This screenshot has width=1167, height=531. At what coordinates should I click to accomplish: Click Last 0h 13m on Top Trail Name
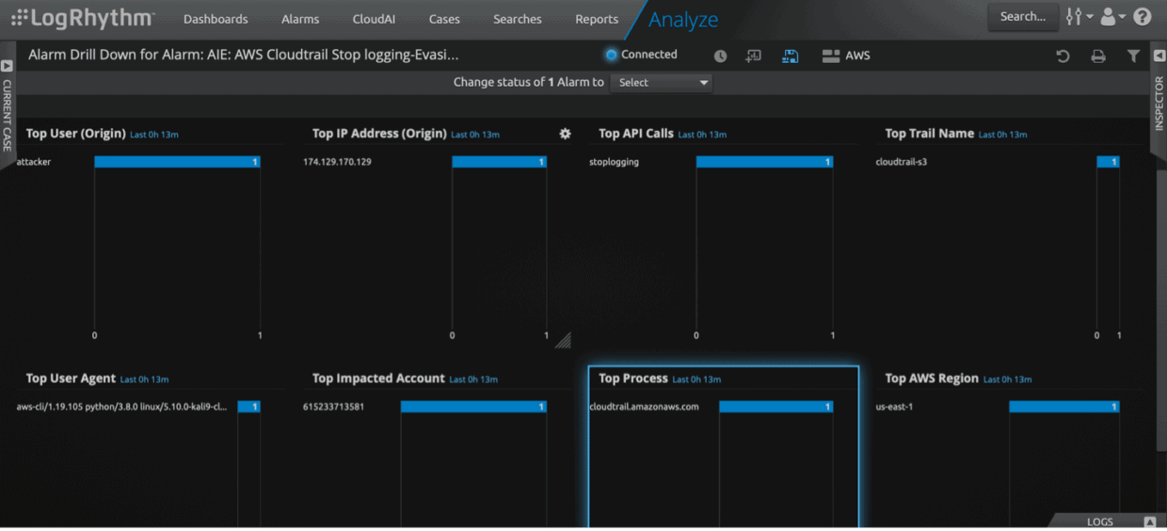coord(1003,135)
